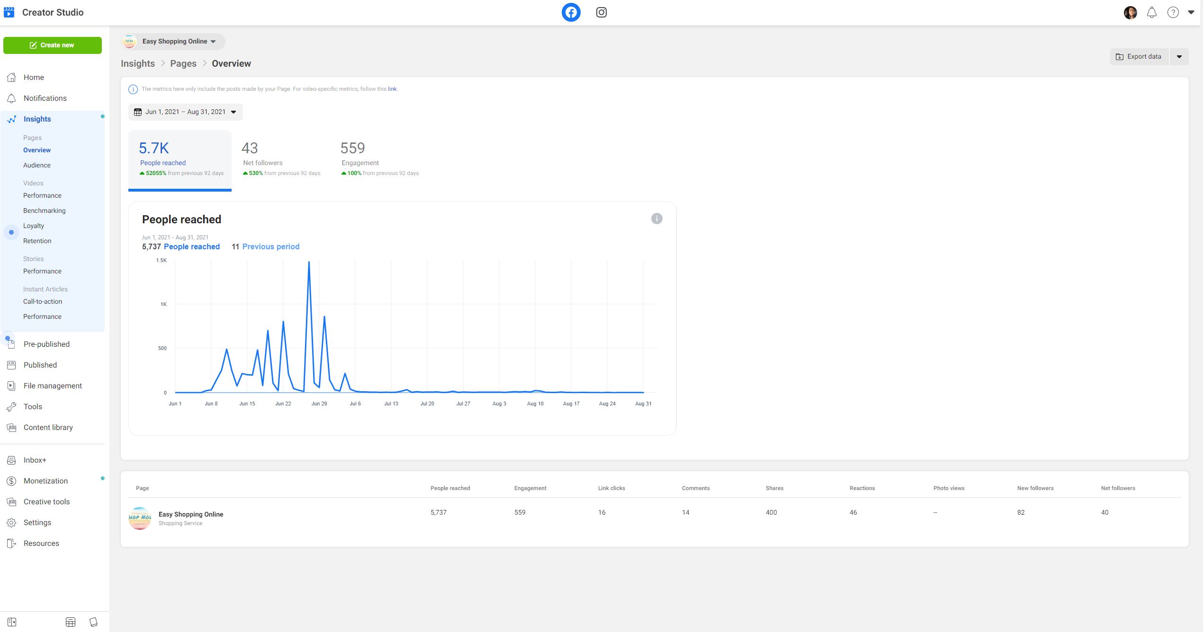The height and width of the screenshot is (632, 1203).
Task: Open the Easy Shopping Online page selector
Action: click(173, 42)
